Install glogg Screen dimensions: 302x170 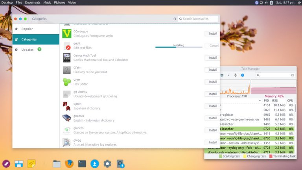(212, 142)
